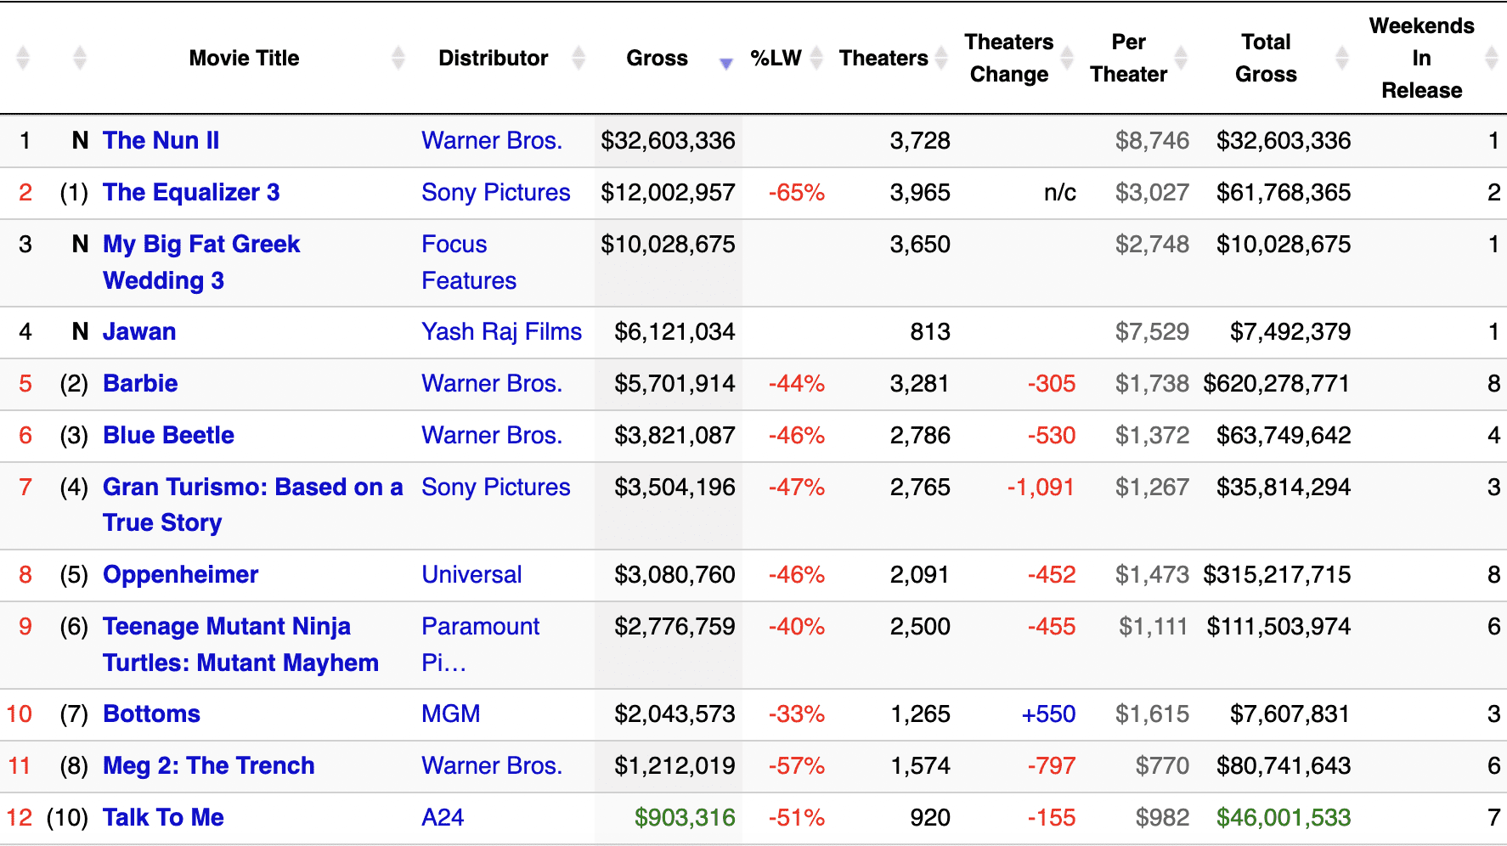Screen dimensions: 1507x846
Task: Open Teenage Mutant Ninja Turtles: Mutant Mayhem link
Action: tap(240, 644)
